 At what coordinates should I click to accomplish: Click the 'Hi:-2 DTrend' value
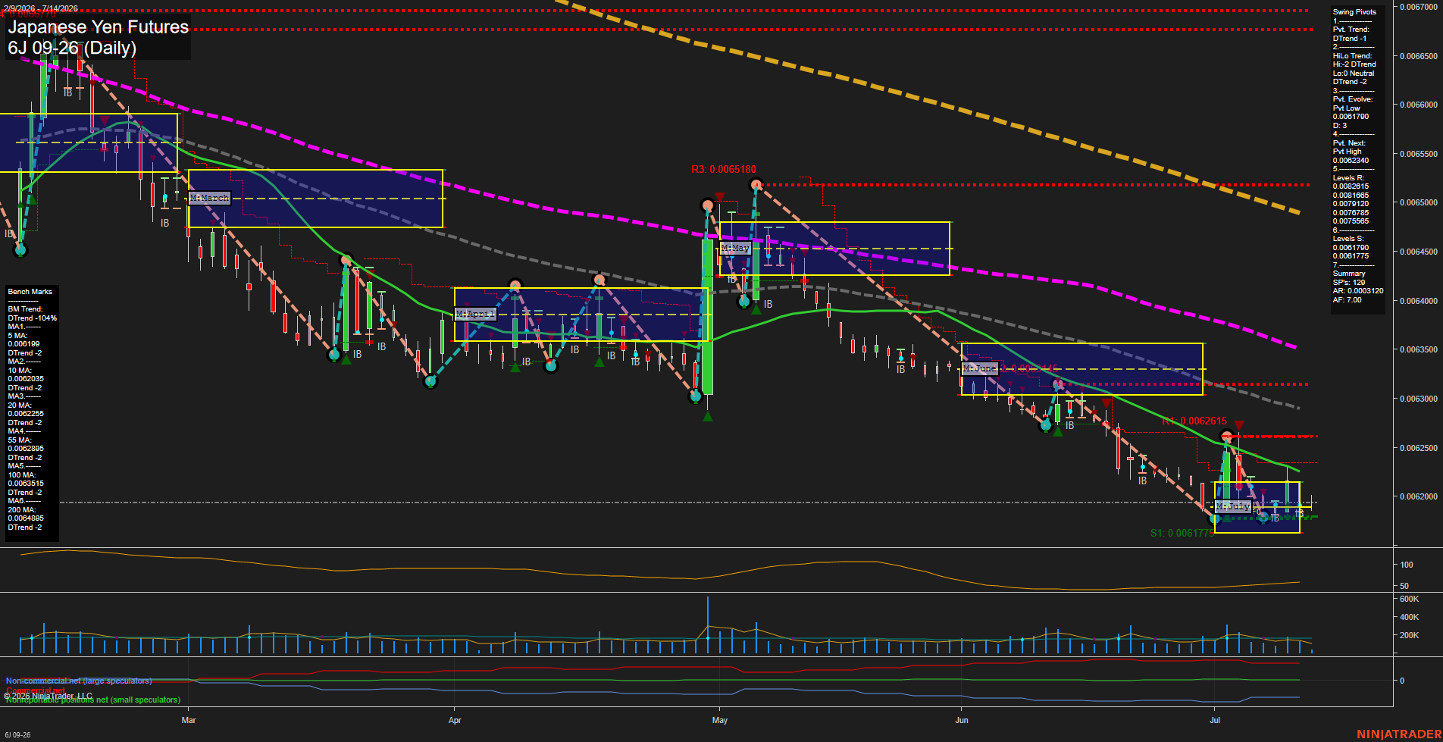point(1354,64)
